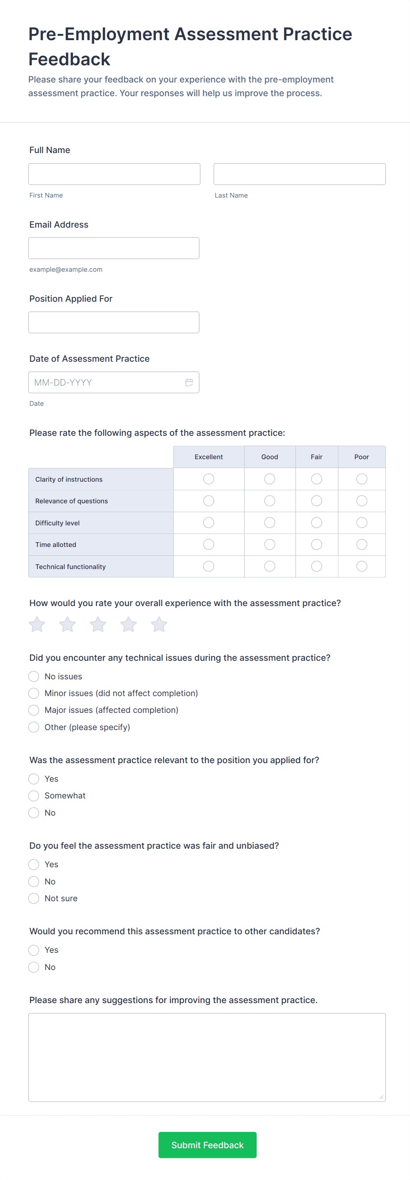Choose No issues for technical issues
Image resolution: width=410 pixels, height=1180 pixels.
[x=34, y=676]
